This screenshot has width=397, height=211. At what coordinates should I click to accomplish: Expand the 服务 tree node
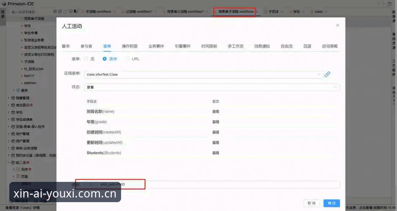click(x=14, y=90)
